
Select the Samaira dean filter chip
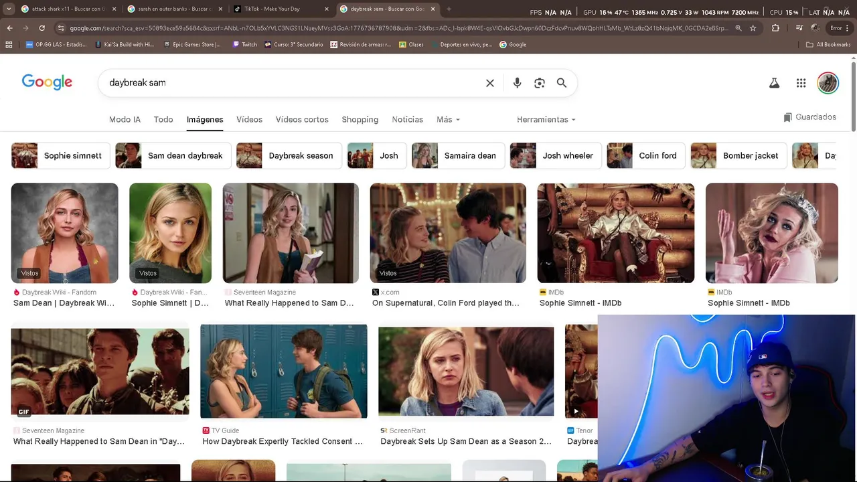(458, 156)
